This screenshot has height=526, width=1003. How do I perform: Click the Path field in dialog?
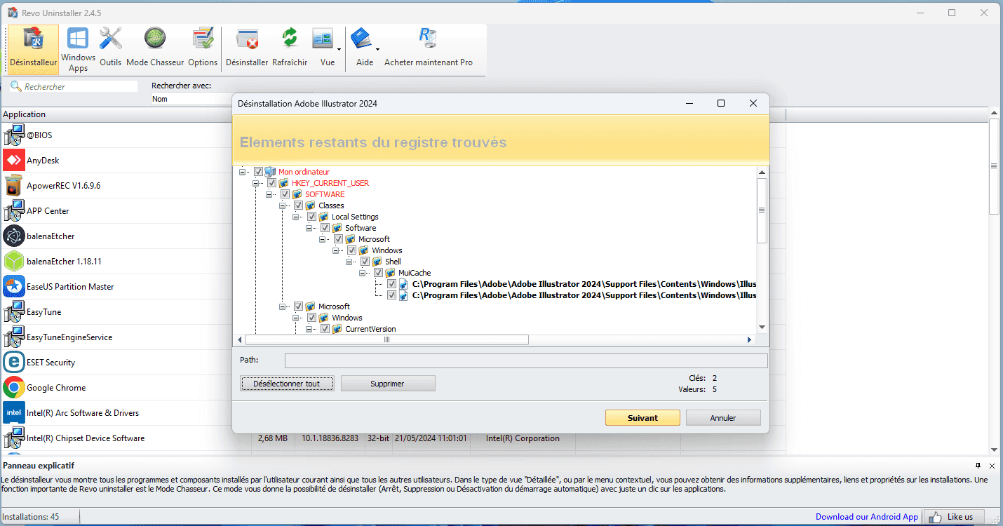(x=526, y=360)
